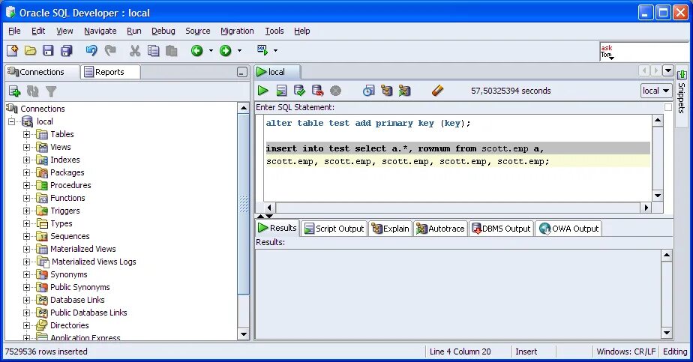Click the SQL History clock icon
Image resolution: width=693 pixels, height=362 pixels.
pyautogui.click(x=368, y=91)
